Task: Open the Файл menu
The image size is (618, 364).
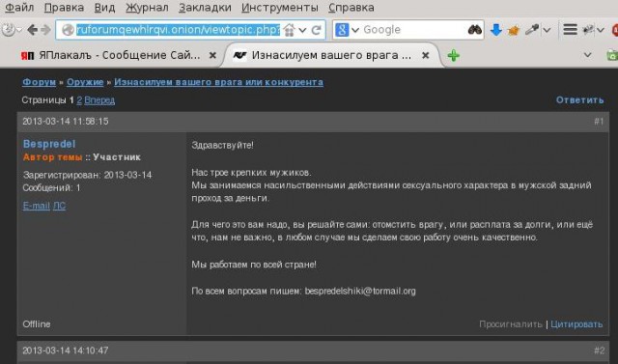Action: pyautogui.click(x=19, y=8)
